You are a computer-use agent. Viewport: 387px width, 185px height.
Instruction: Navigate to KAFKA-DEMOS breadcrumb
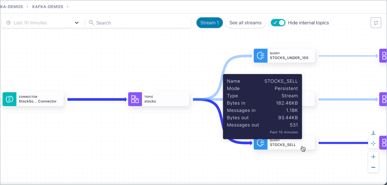point(47,7)
